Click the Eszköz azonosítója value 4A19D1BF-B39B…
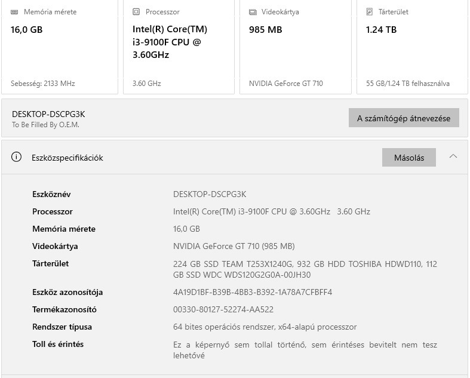The height and width of the screenshot is (378, 470). 253,292
